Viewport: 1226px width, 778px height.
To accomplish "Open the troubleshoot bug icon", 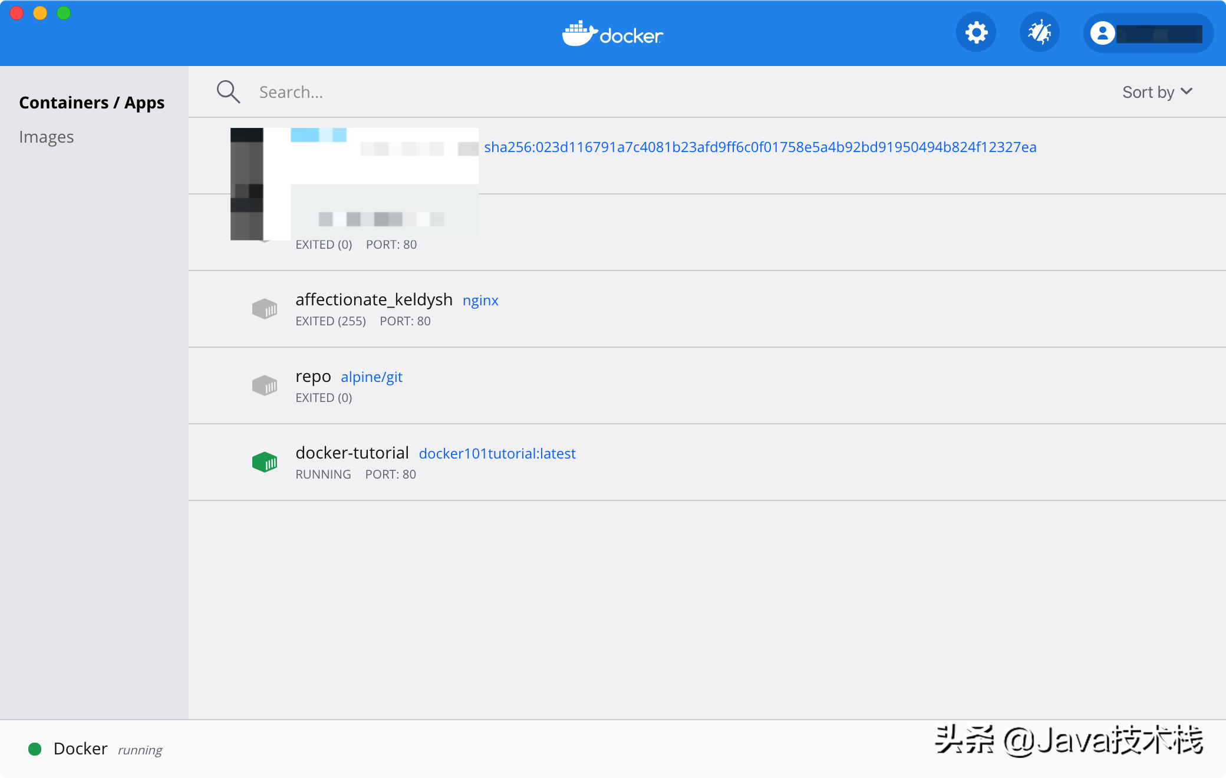I will click(x=1040, y=32).
